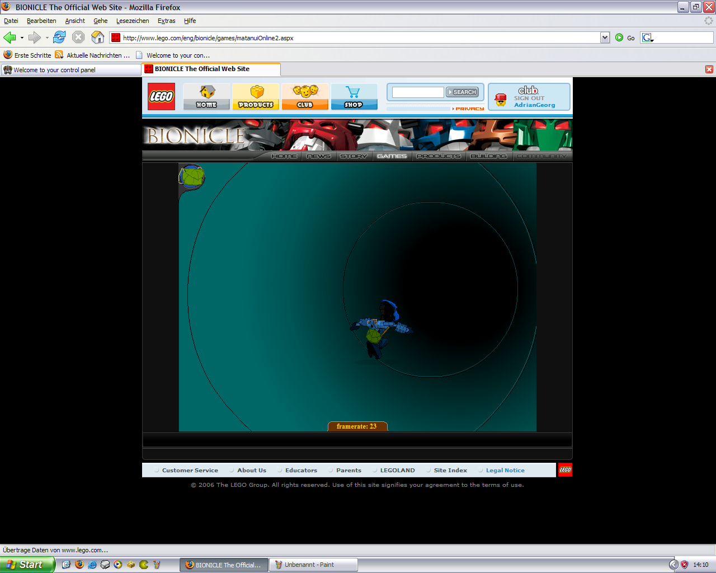This screenshot has height=573, width=716.
Task: Click the red LEGO logo in header
Action: (x=161, y=96)
